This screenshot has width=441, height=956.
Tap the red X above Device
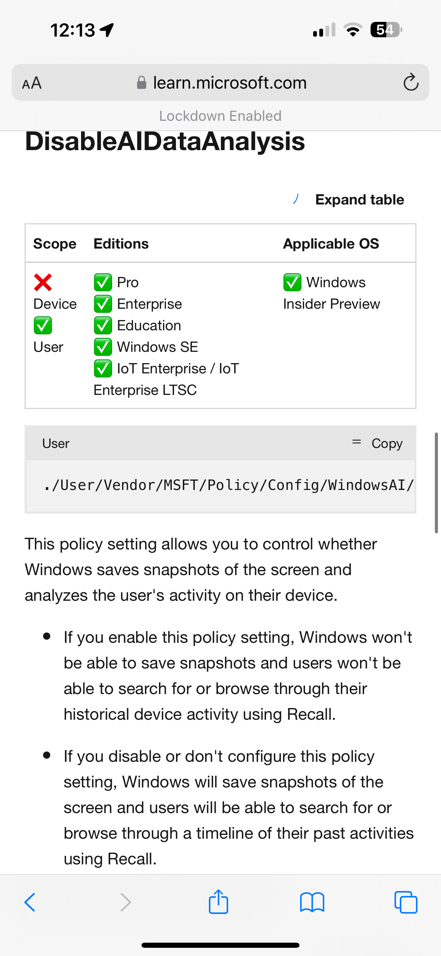43,283
